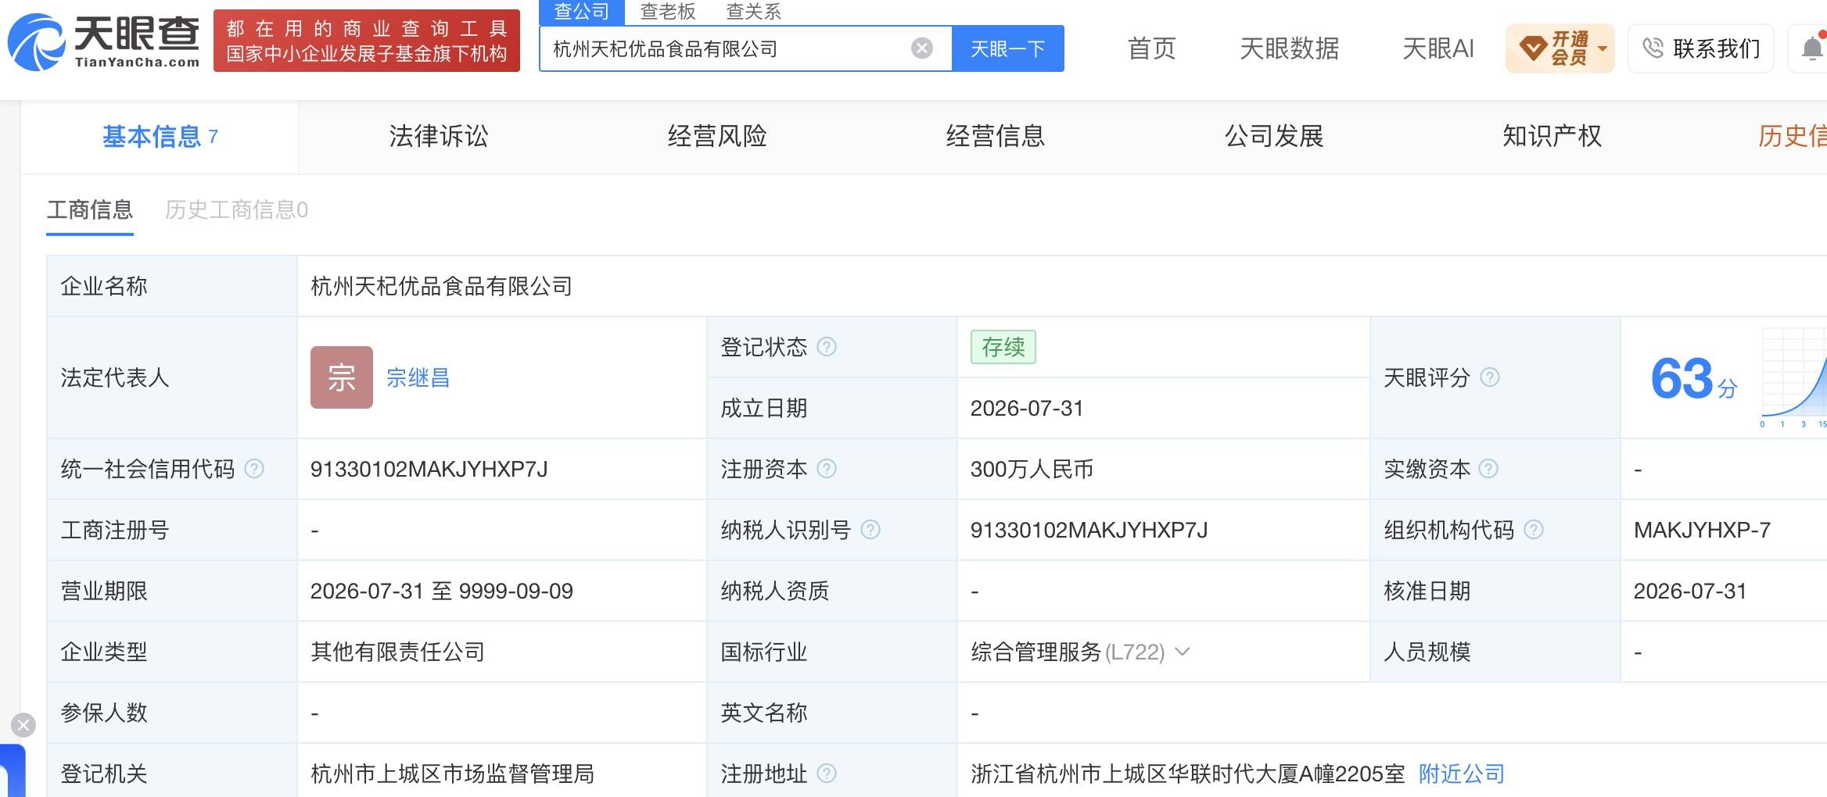Expand the 综合管理服务 industry chevron
This screenshot has width=1827, height=797.
[x=1183, y=652]
